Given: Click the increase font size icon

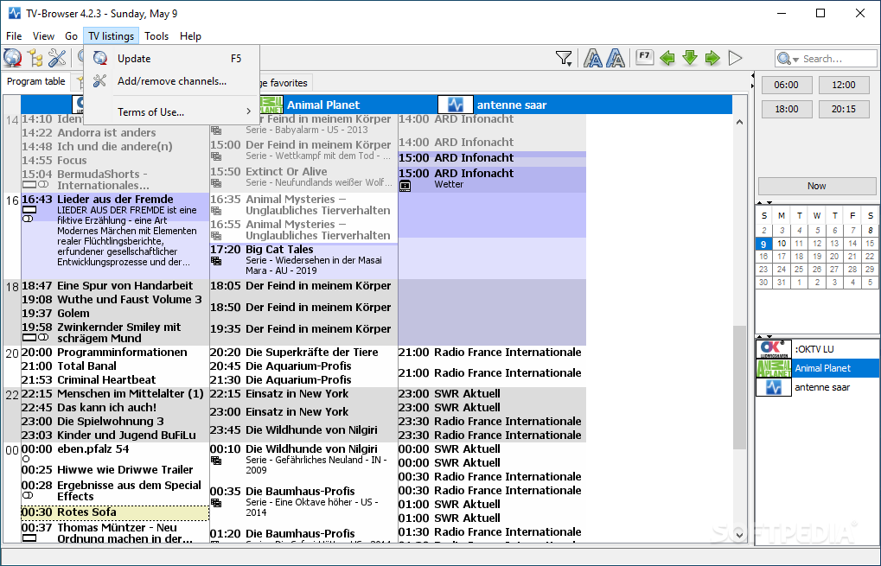Looking at the screenshot, I should pos(616,58).
